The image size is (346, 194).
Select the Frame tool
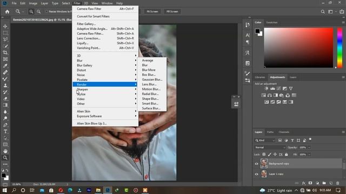5,59
